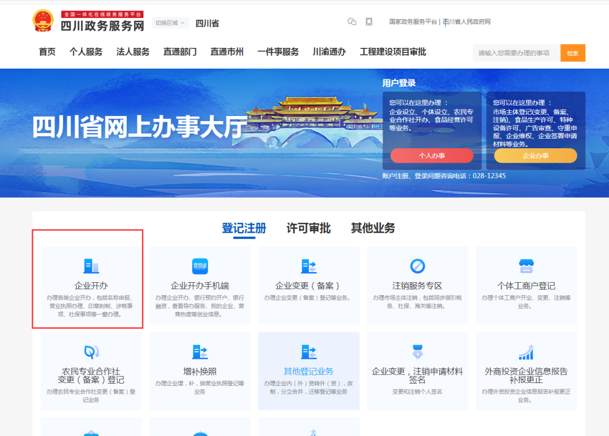Click the 外商投资企业信息报告 chart icon
Screen dimensions: 609x436
[526, 352]
